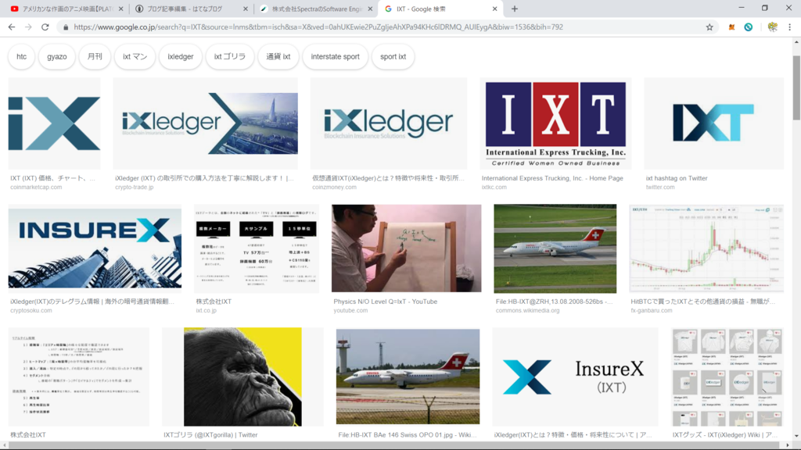Select the 通貨 ixt filter chip
801x450 pixels.
point(278,56)
